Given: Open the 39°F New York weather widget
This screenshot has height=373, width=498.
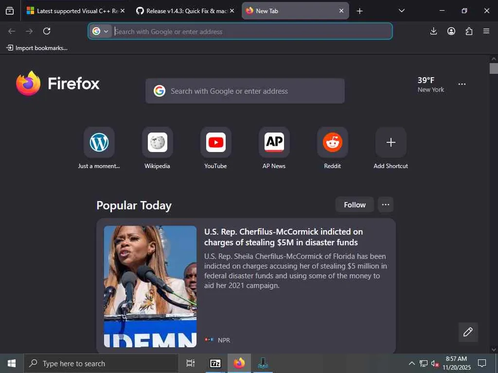Looking at the screenshot, I should point(431,85).
